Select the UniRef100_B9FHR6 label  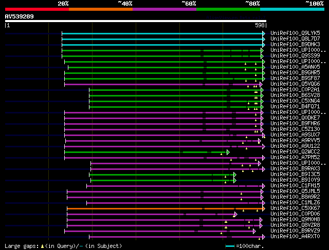[x=295, y=124]
